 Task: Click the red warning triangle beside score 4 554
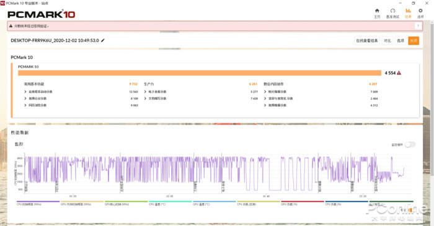pyautogui.click(x=399, y=73)
